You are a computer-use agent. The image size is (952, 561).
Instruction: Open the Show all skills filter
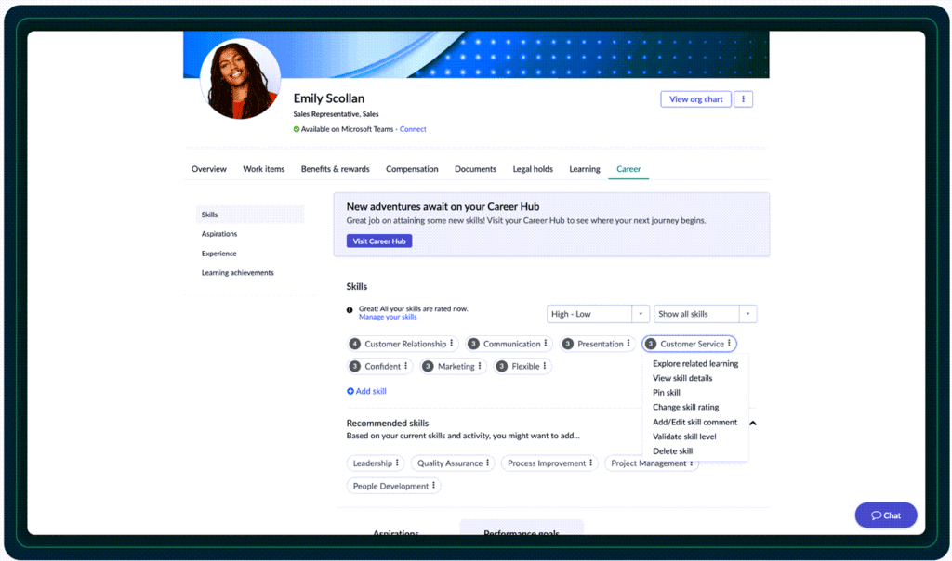click(x=747, y=313)
